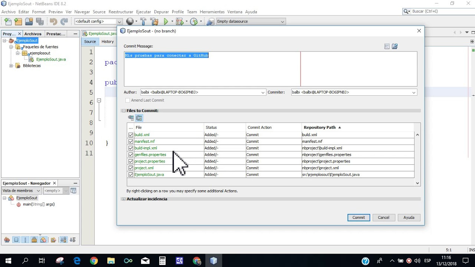Open the Committer dropdown list

(x=414, y=92)
